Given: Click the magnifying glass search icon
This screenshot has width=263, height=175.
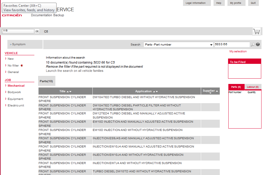Looking at the screenshot, I should (253, 44).
